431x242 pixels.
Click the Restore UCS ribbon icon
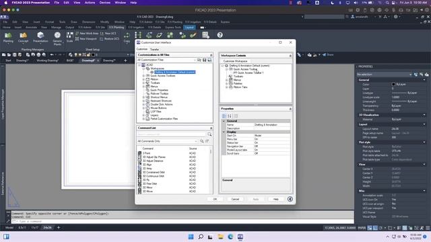[x=102, y=39]
